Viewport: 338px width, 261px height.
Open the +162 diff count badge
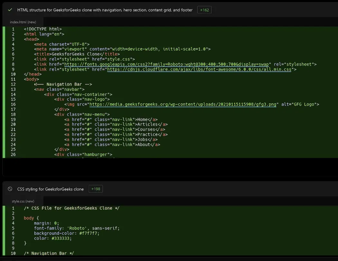point(204,10)
